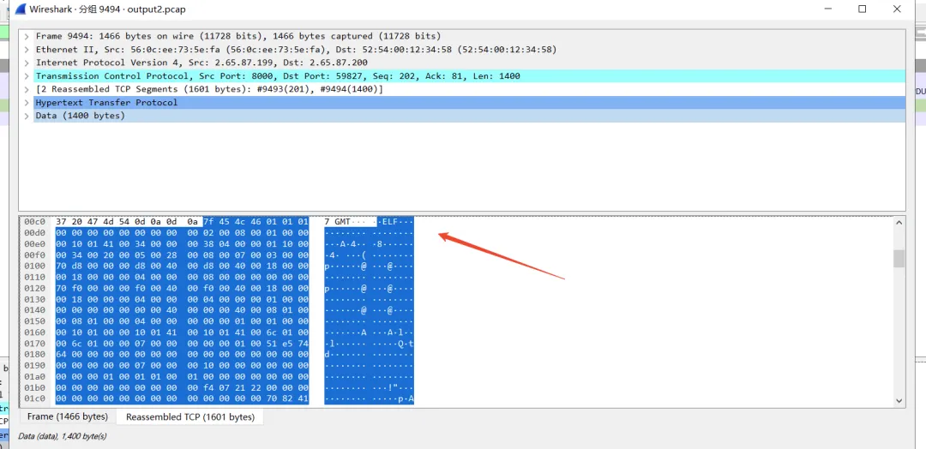The height and width of the screenshot is (449, 926).
Task: Maximize the Wireshark packet window
Action: [863, 9]
